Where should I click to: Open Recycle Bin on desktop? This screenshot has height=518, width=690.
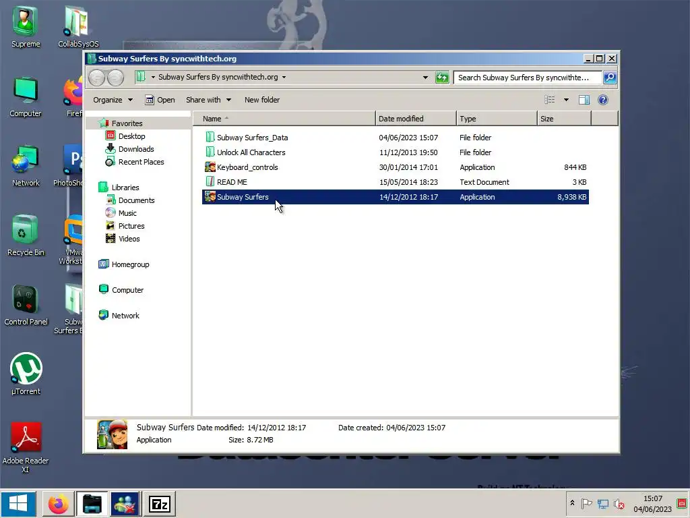point(26,235)
